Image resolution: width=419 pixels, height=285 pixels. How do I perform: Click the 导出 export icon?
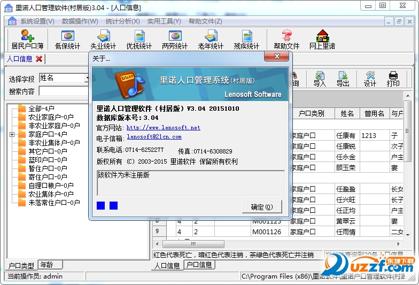pyautogui.click(x=343, y=79)
